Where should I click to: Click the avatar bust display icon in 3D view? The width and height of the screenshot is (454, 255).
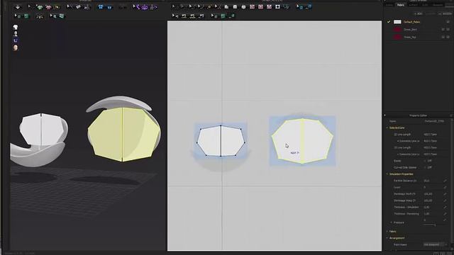tap(16, 34)
